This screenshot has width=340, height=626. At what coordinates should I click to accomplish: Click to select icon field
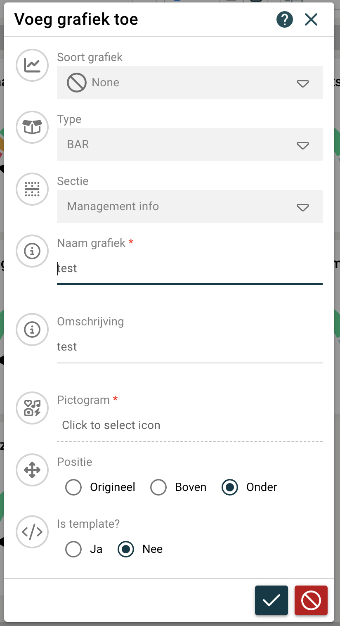point(190,425)
